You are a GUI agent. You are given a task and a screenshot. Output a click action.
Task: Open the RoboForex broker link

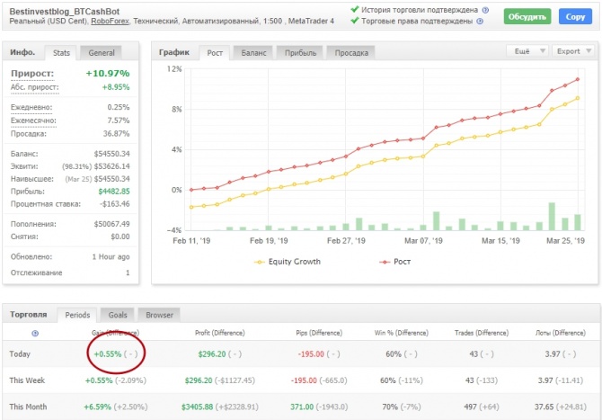click(x=110, y=21)
